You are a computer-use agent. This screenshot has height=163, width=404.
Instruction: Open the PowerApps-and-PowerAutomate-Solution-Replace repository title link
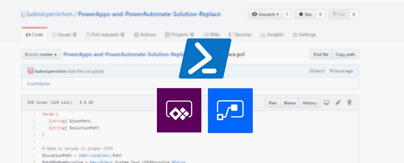point(149,14)
